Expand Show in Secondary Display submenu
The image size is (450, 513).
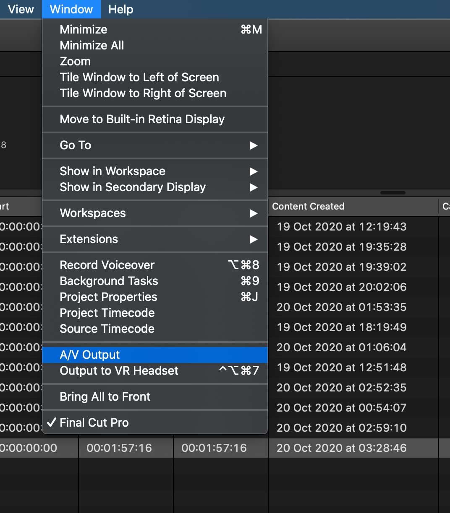155,187
